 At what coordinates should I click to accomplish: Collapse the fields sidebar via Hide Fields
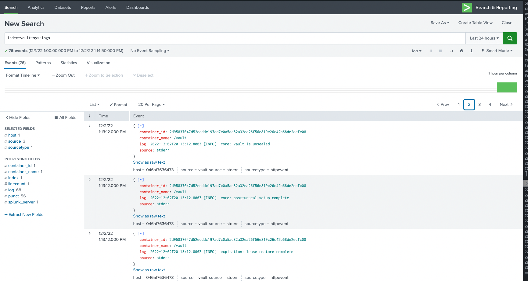18,117
